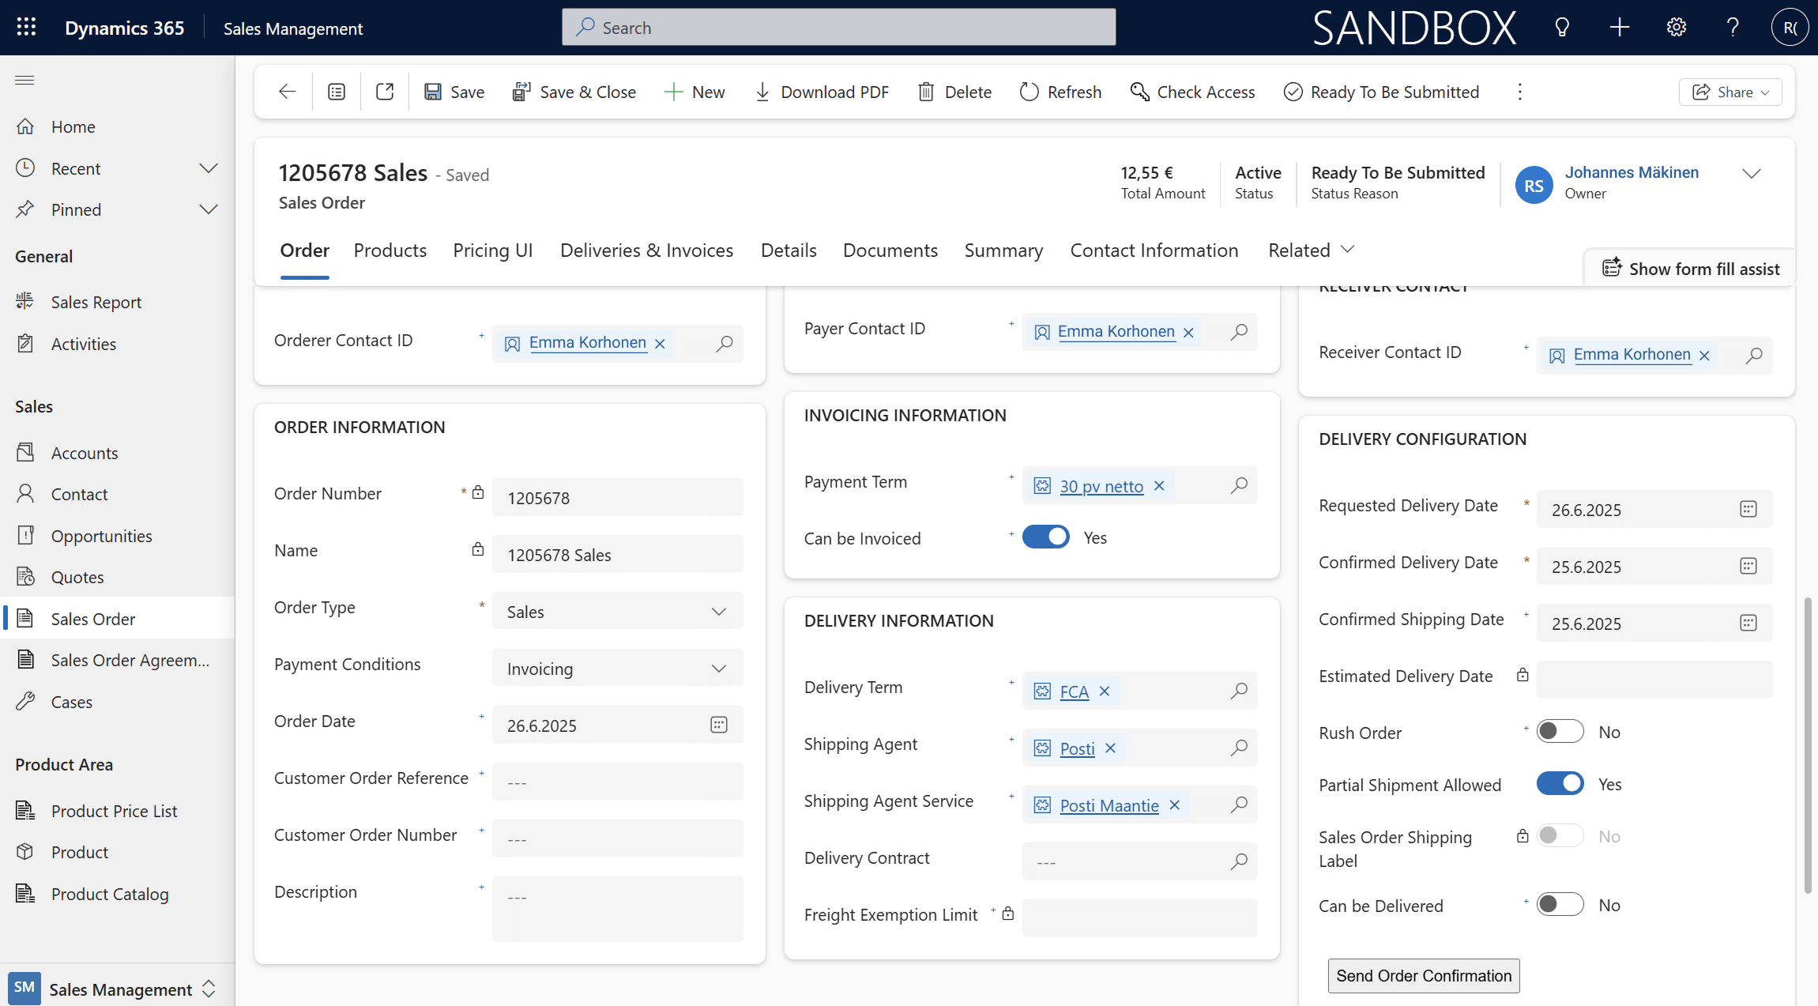1818x1006 pixels.
Task: Click the Send Order Confirmation button
Action: click(1423, 976)
